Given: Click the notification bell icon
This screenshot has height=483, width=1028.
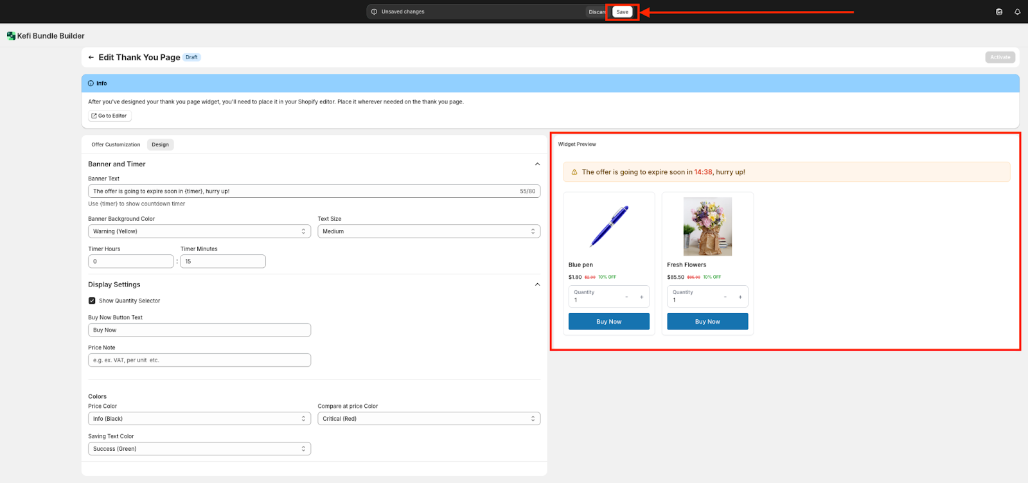Looking at the screenshot, I should click(1017, 12).
